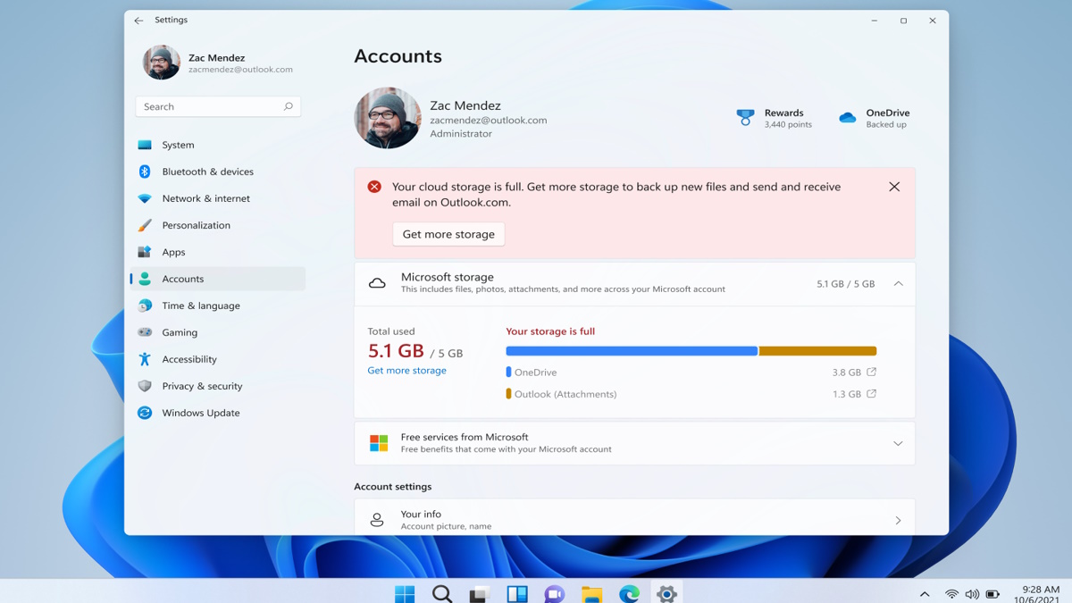1072x603 pixels.
Task: Click the Time & language globe icon
Action: [145, 306]
